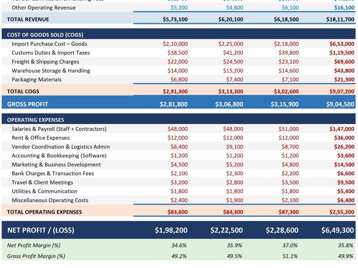Image resolution: width=358 pixels, height=268 pixels.
Task: Click the $2,10,000 import purchase cost
Action: click(175, 44)
